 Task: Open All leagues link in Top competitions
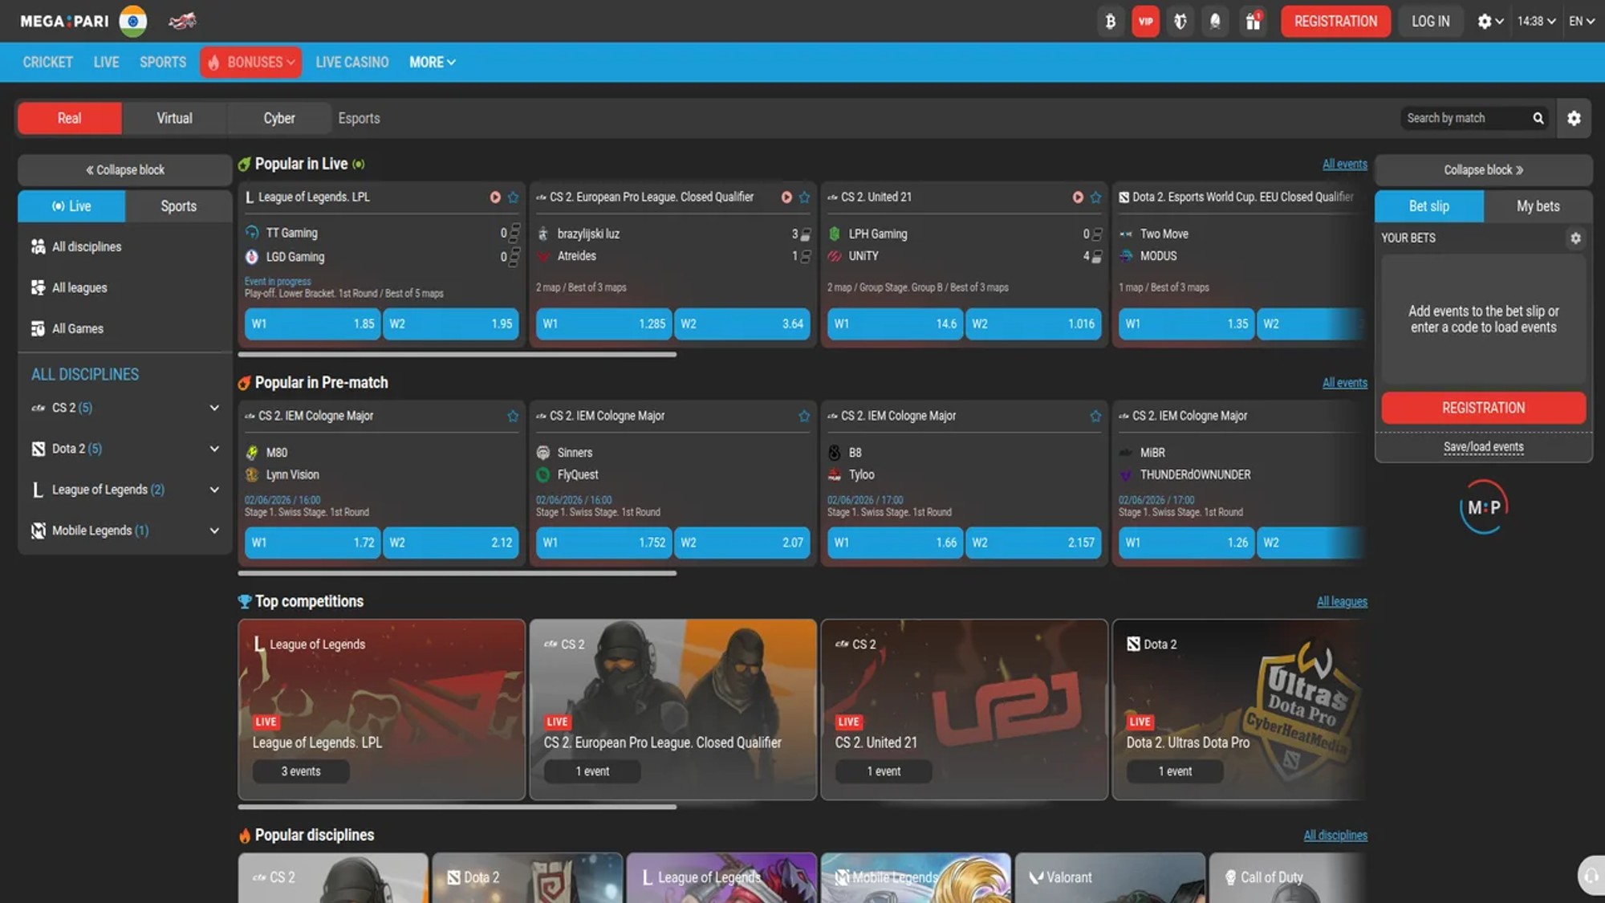(x=1342, y=602)
